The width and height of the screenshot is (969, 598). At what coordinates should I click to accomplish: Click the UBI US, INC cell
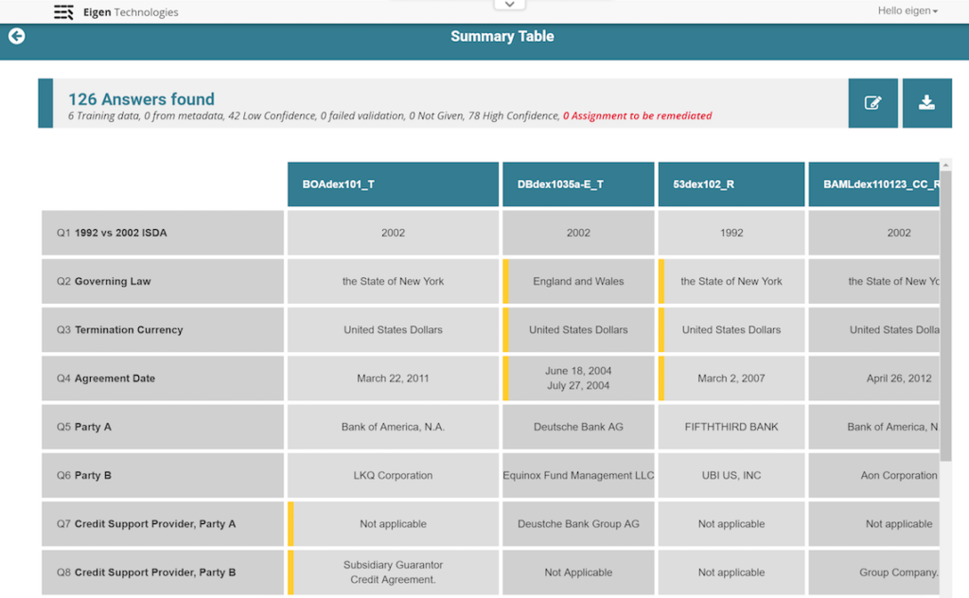tap(731, 475)
